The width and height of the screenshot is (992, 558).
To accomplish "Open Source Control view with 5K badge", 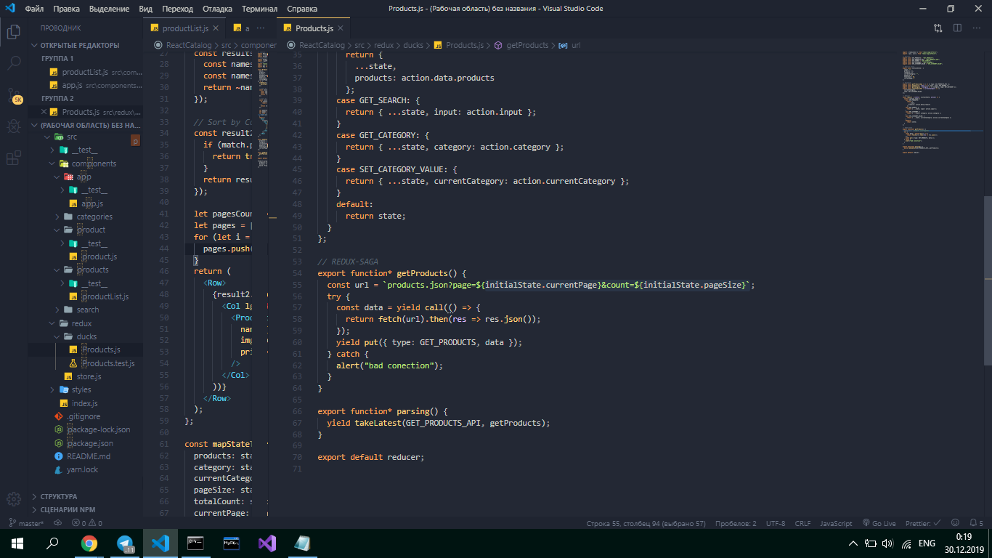I will (x=14, y=95).
